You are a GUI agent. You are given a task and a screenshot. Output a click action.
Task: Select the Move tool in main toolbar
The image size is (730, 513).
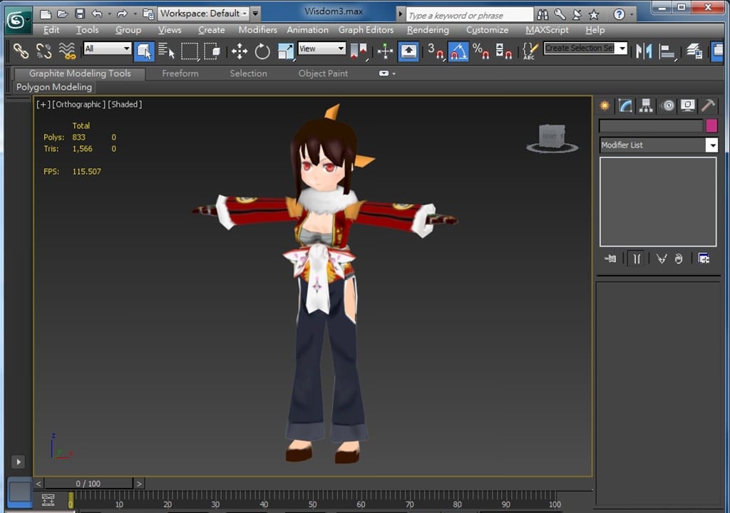tap(240, 51)
